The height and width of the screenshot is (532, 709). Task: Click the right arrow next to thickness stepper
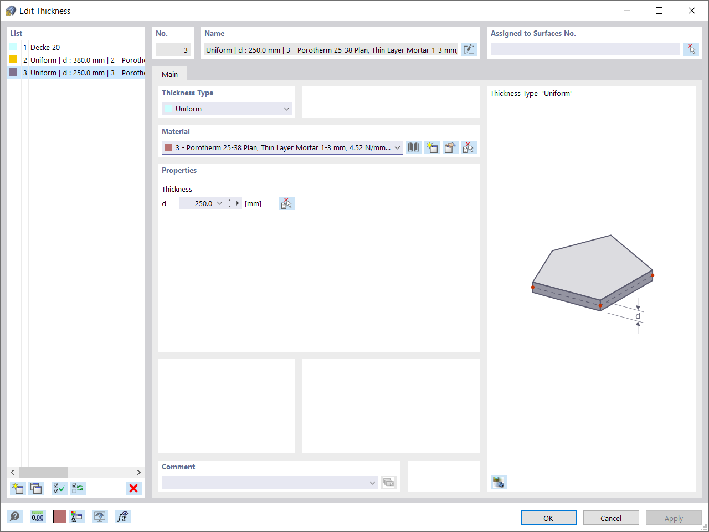coord(238,203)
